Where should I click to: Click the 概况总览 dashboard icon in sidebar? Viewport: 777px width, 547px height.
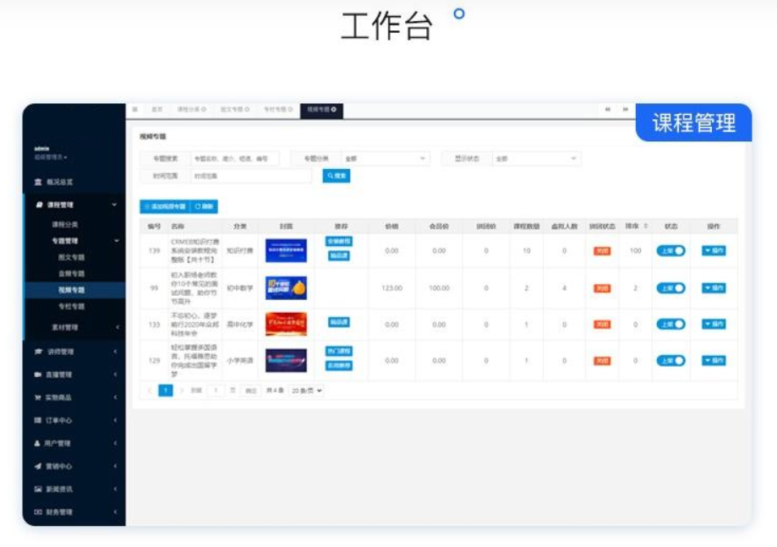click(x=38, y=183)
